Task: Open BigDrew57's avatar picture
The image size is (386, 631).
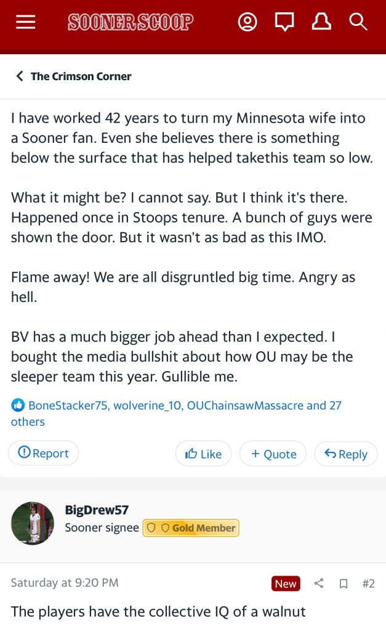Action: pyautogui.click(x=33, y=523)
